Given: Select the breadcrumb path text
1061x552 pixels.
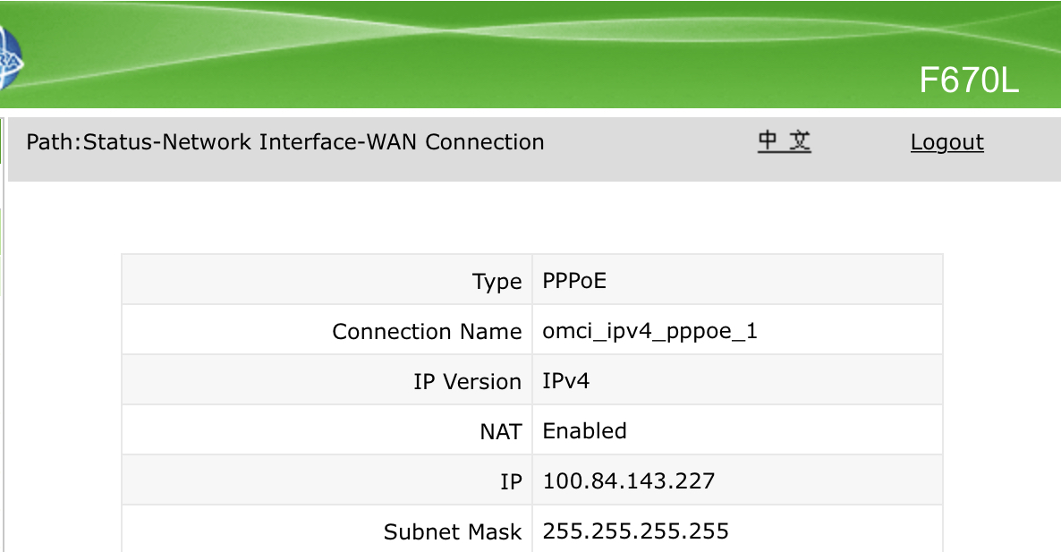Looking at the screenshot, I should [284, 142].
